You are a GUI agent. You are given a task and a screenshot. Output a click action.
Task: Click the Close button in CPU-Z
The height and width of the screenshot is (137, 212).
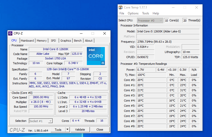pos(100,130)
